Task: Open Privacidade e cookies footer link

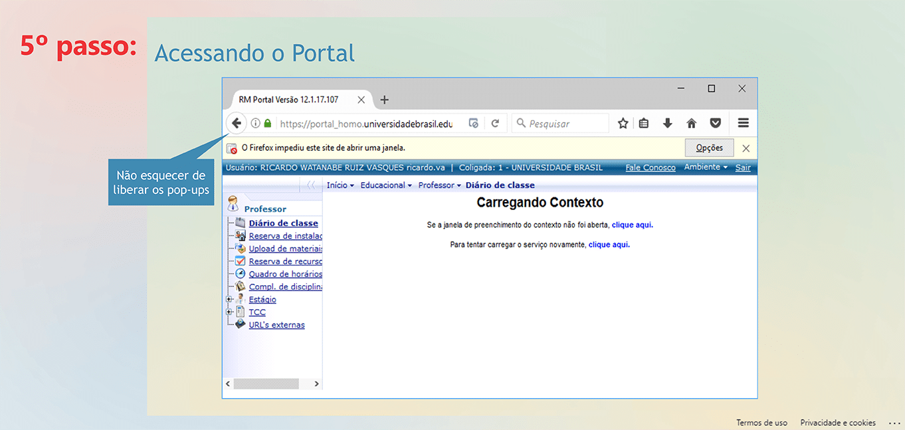Action: (838, 423)
